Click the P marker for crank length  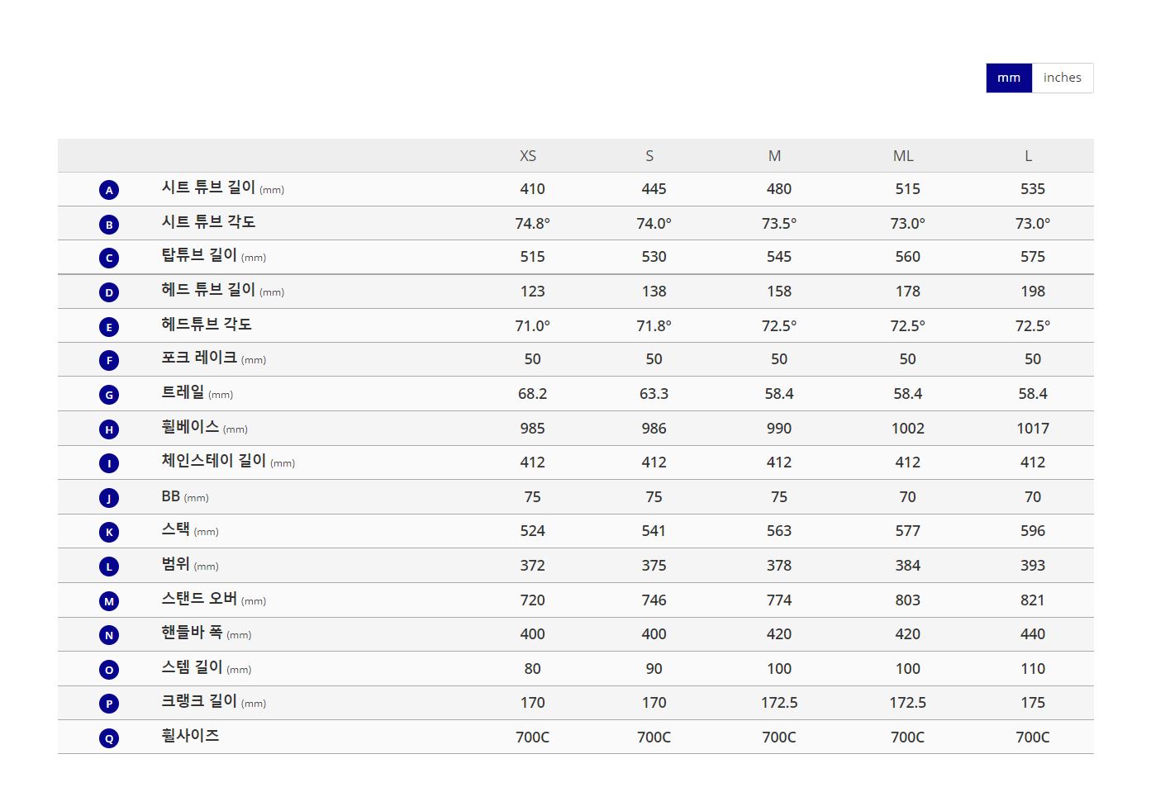point(109,704)
